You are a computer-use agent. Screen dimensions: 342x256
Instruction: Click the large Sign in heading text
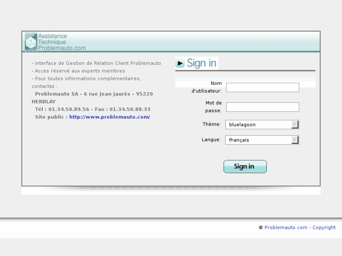201,63
